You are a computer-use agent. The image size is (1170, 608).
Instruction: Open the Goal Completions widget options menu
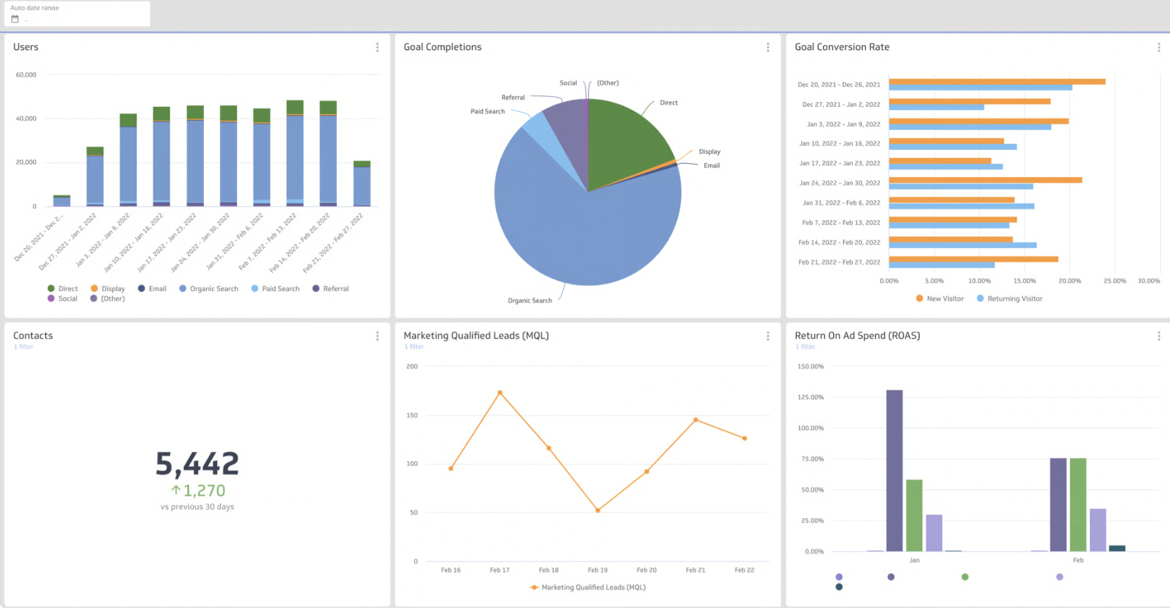click(x=768, y=47)
